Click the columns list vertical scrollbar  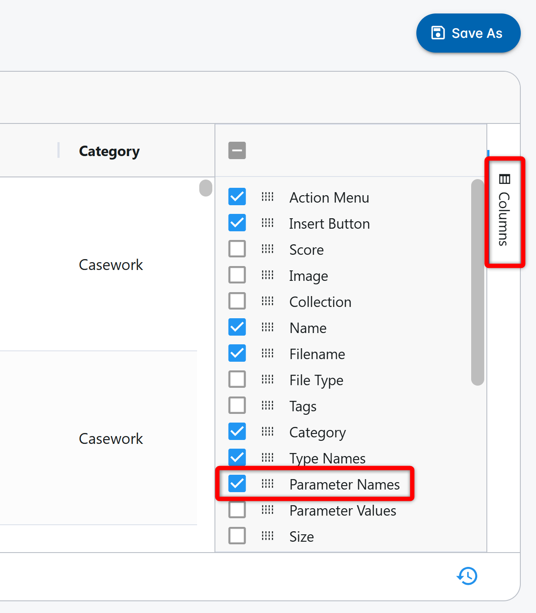477,283
